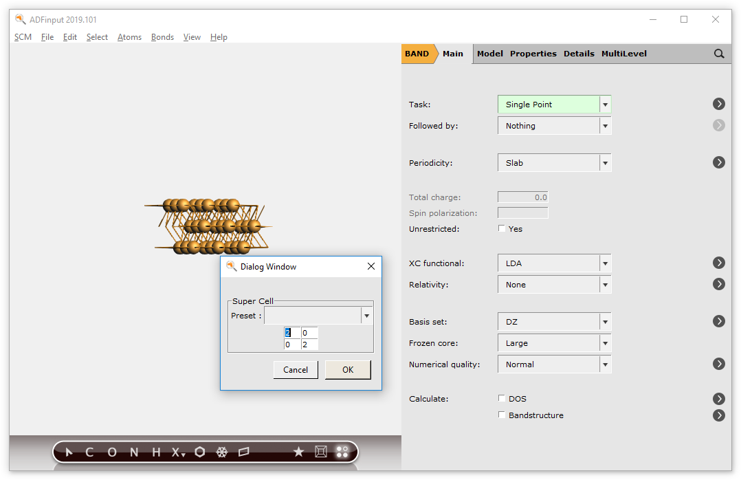Check the Unrestricted Yes checkbox
The height and width of the screenshot is (480, 741).
click(x=501, y=228)
